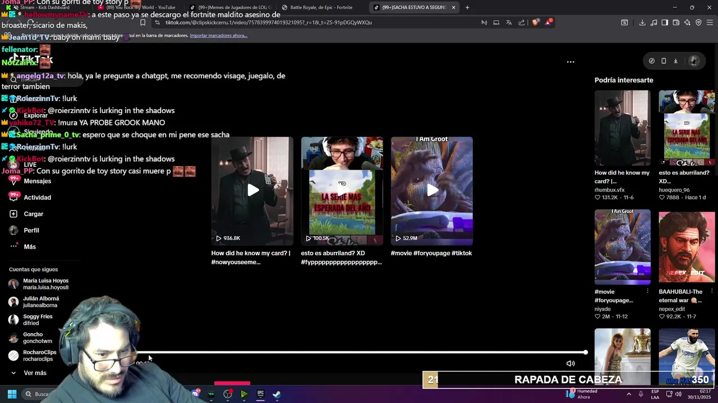Open the Humedad weather widget

click(x=582, y=394)
